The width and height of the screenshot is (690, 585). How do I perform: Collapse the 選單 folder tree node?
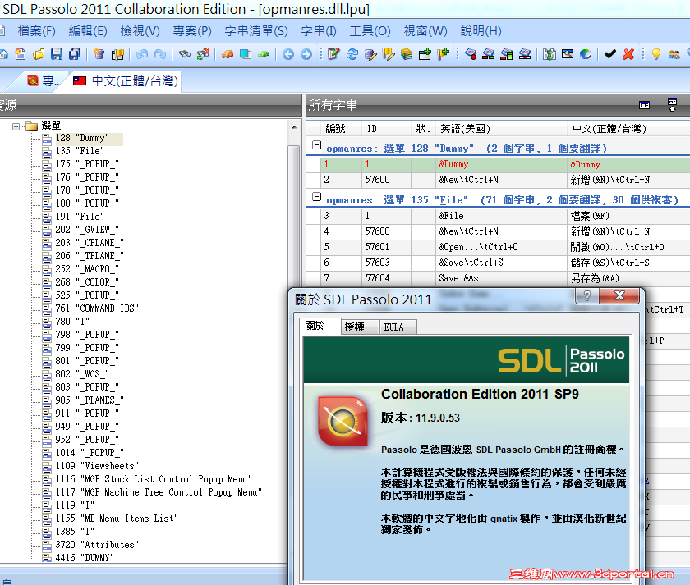point(16,126)
